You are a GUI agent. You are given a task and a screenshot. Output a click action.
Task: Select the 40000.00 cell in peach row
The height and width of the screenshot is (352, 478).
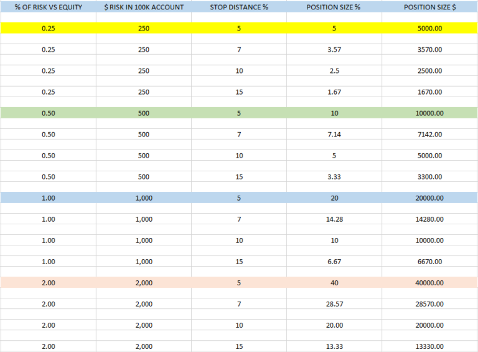429,283
